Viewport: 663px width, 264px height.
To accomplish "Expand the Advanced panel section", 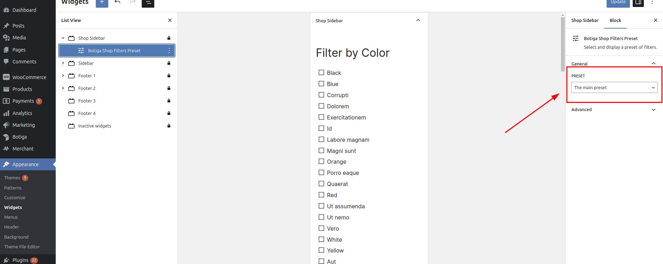I will (614, 109).
